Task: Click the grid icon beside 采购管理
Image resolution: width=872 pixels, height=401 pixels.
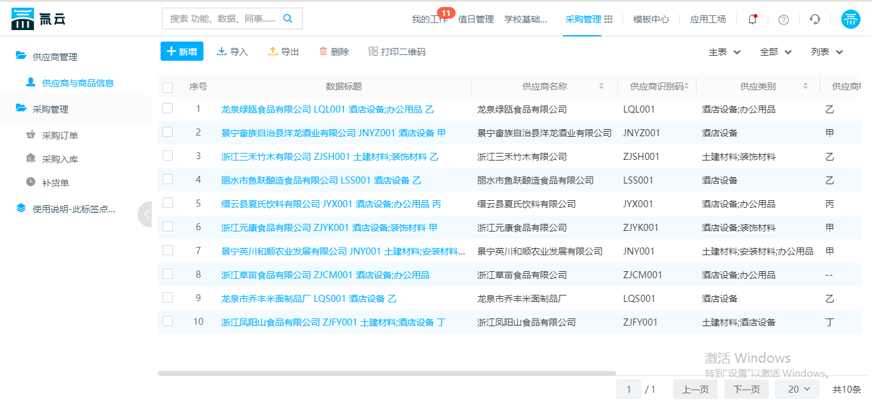Action: [608, 19]
